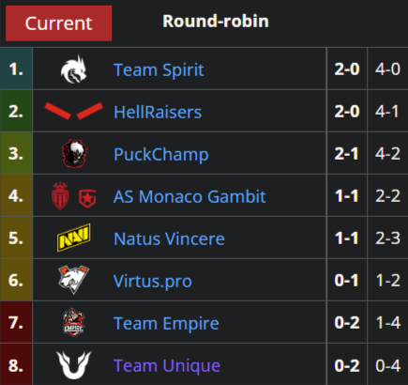Image resolution: width=408 pixels, height=385 pixels.
Task: Click the Team Spirit dragon logo
Action: 73,69
